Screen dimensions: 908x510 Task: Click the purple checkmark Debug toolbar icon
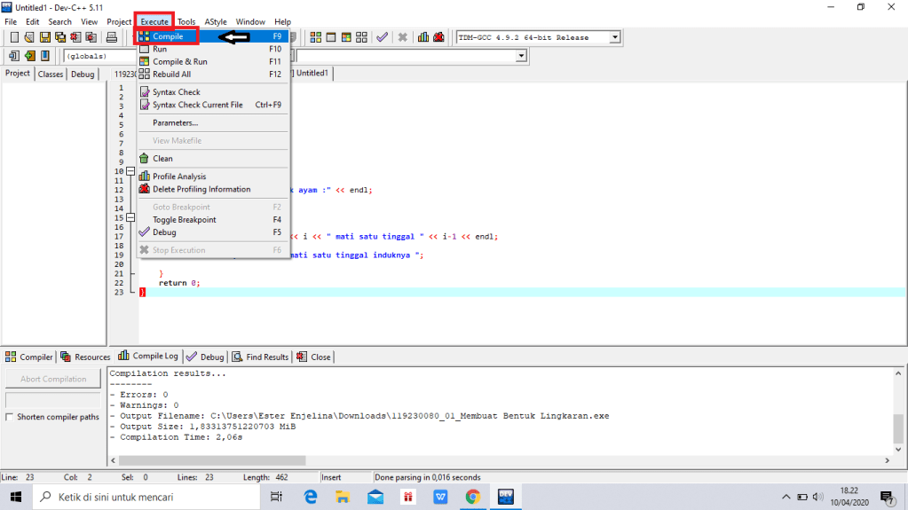[382, 37]
